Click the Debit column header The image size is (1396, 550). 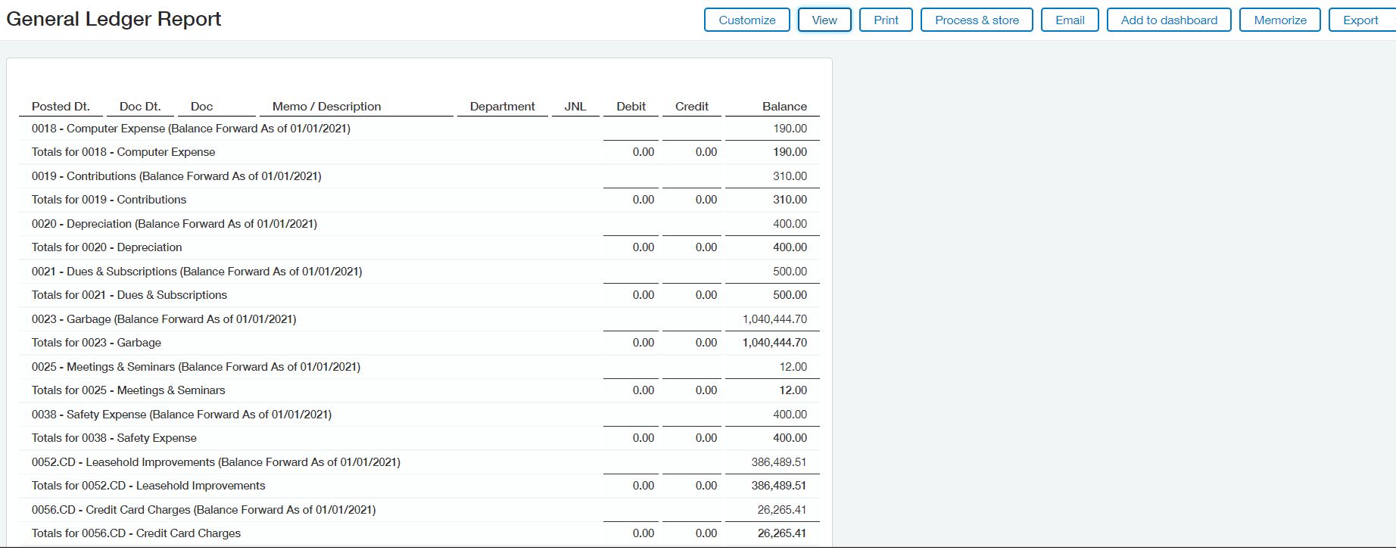click(x=631, y=107)
